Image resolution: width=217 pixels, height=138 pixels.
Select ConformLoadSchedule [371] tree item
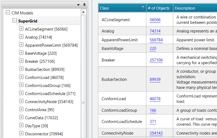tap(50, 94)
